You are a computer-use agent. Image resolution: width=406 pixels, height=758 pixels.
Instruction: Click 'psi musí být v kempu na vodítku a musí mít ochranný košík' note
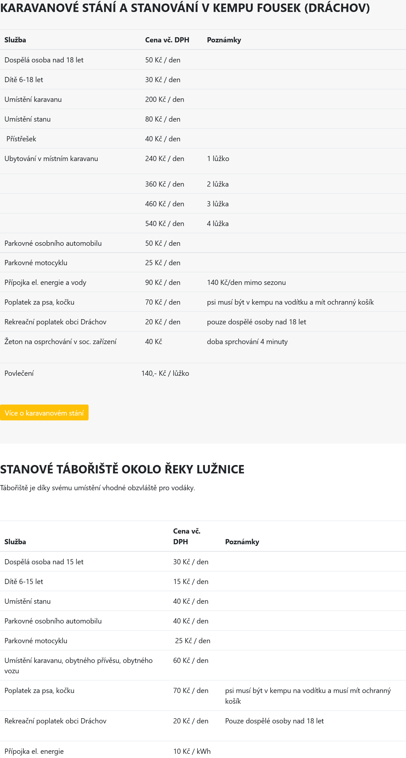click(x=308, y=696)
